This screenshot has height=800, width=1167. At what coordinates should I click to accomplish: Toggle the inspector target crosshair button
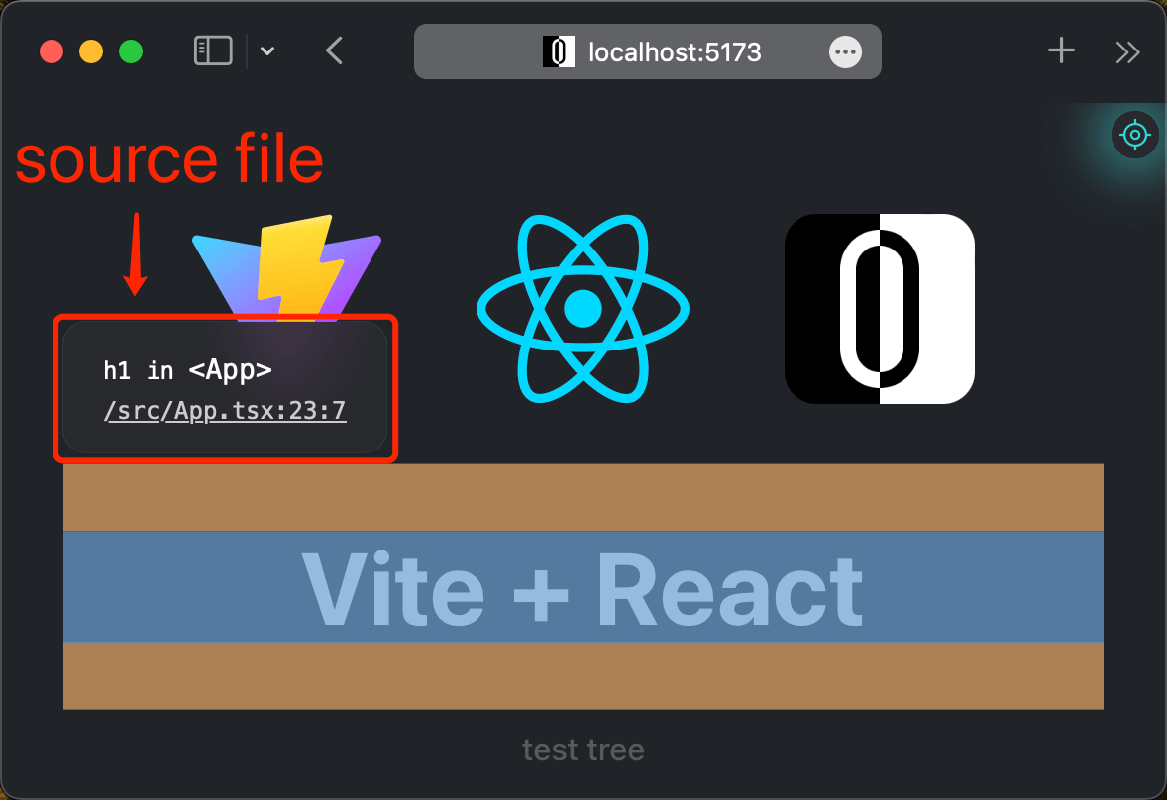pyautogui.click(x=1135, y=135)
